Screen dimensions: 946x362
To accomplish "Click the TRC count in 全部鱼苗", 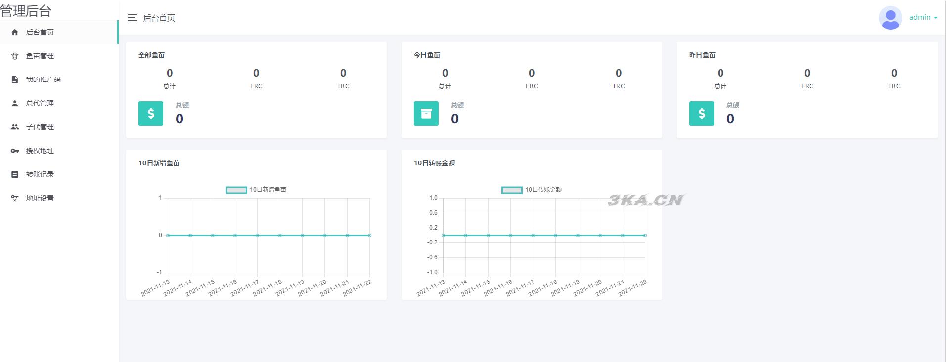I will coord(343,73).
